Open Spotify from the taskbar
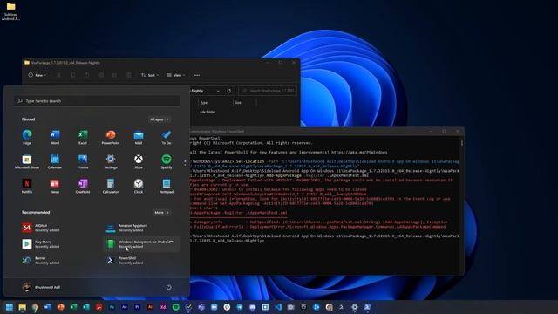 176,307
